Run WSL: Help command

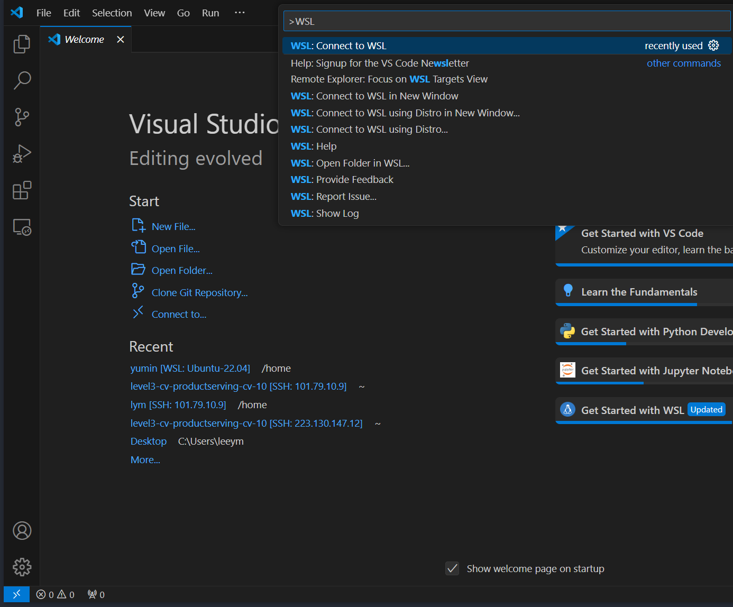[x=507, y=146]
